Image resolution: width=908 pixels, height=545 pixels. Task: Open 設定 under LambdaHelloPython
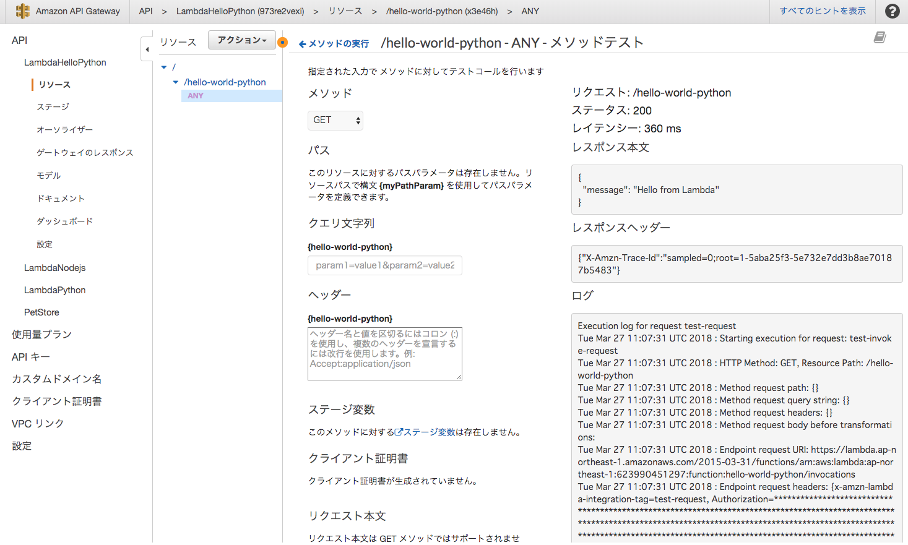tap(45, 244)
